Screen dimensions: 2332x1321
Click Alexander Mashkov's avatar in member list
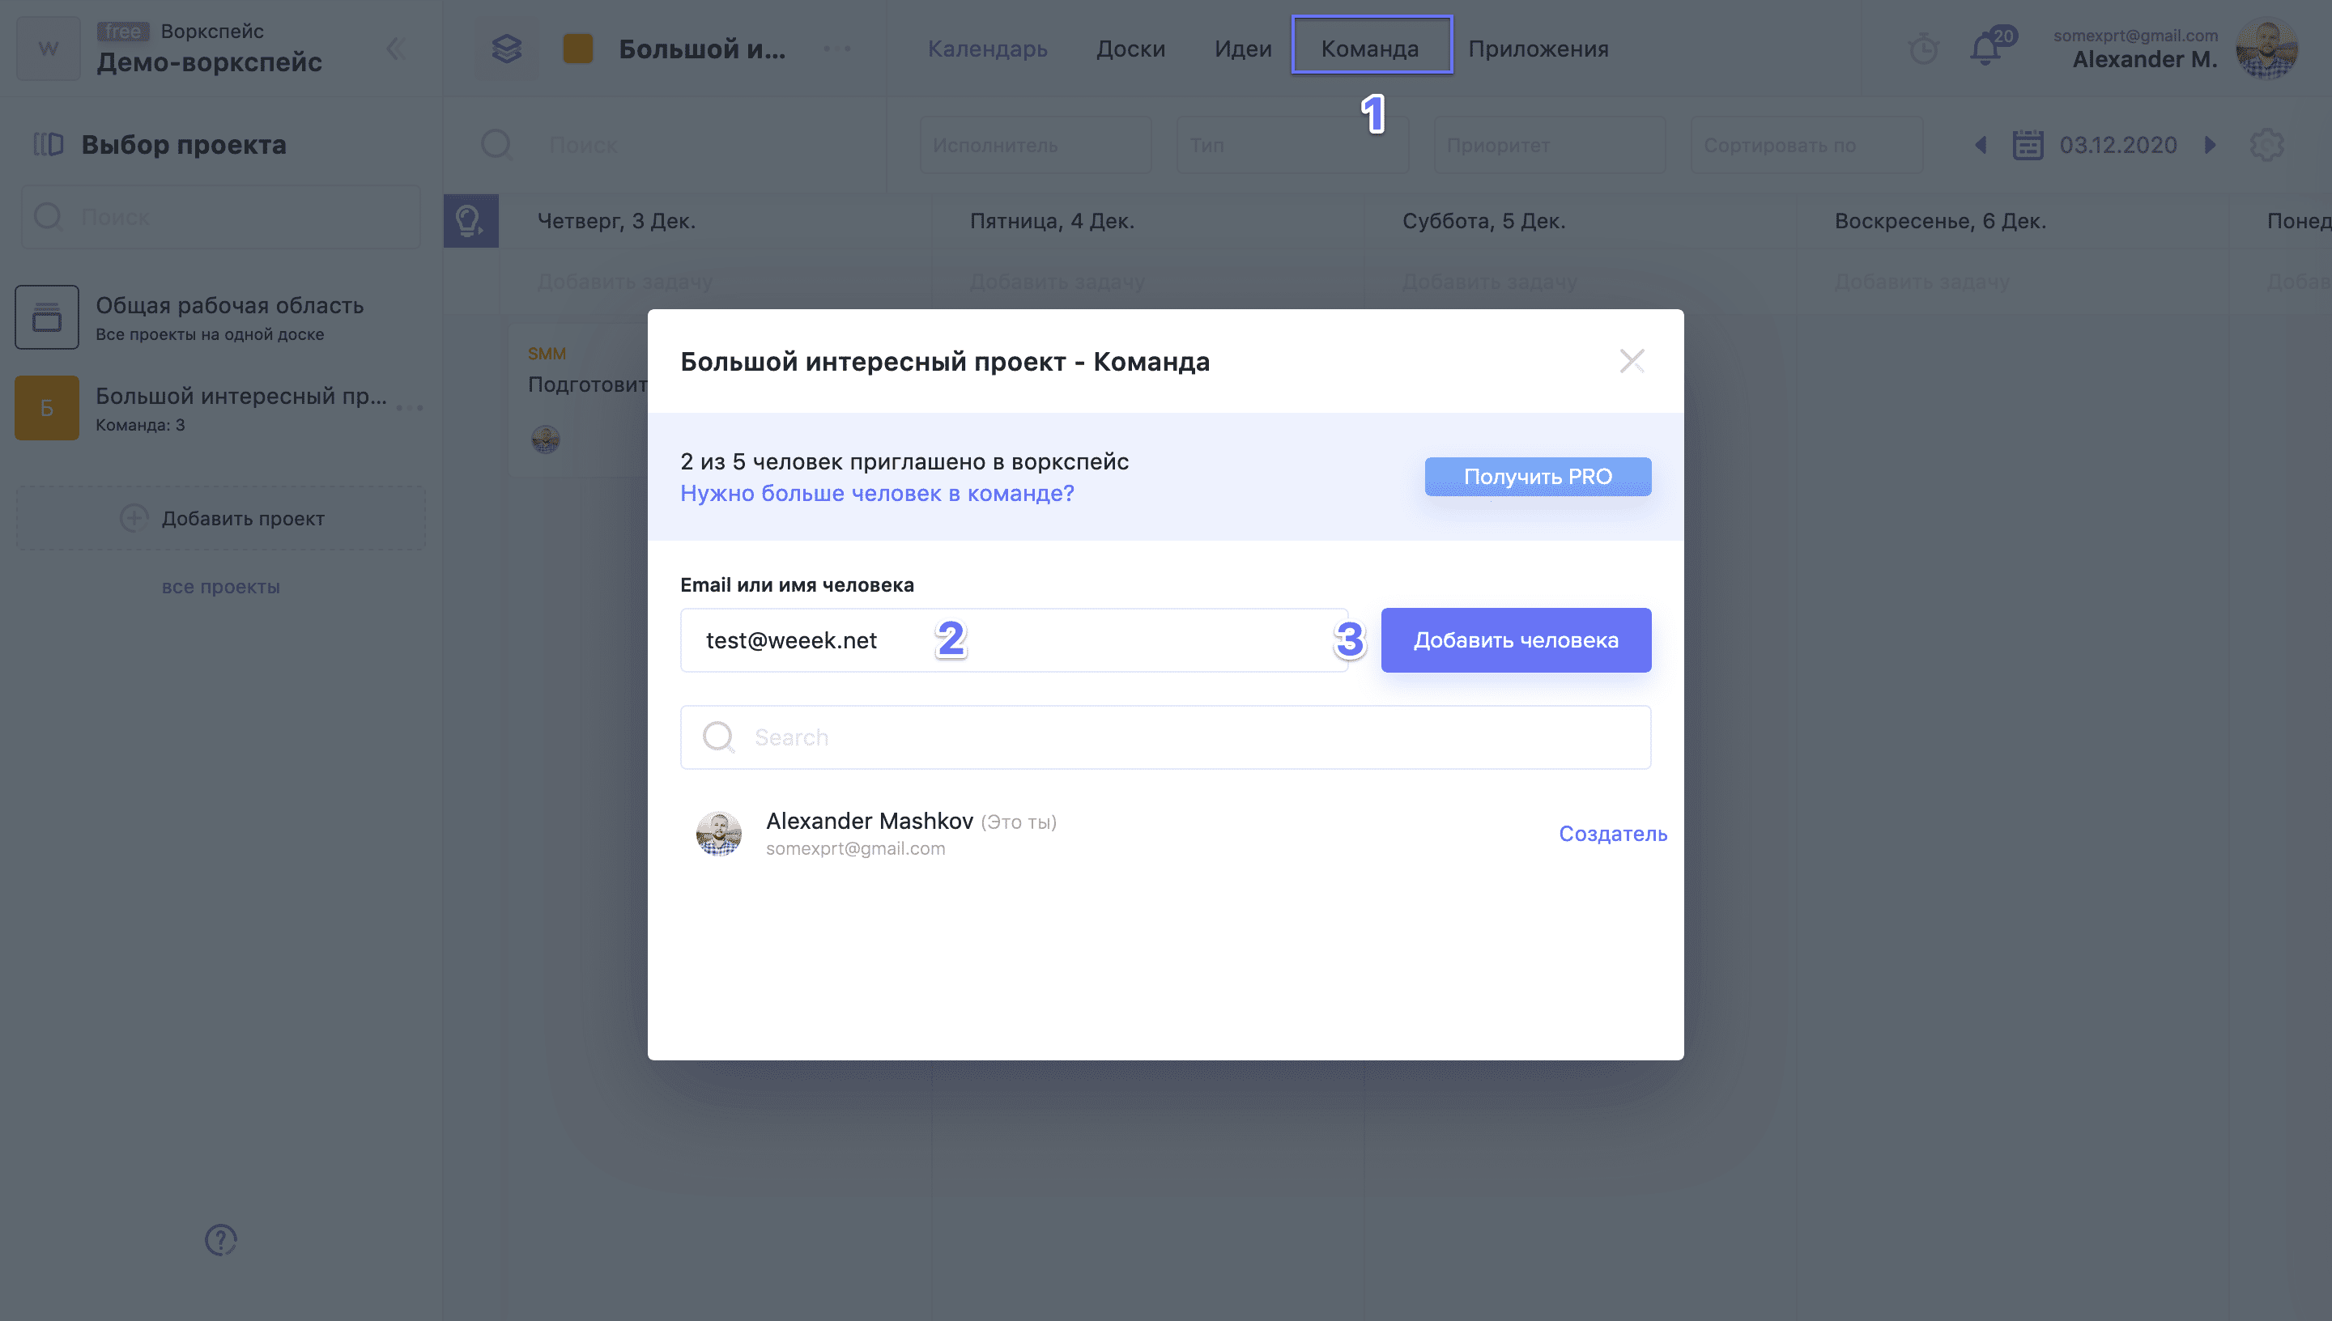719,834
